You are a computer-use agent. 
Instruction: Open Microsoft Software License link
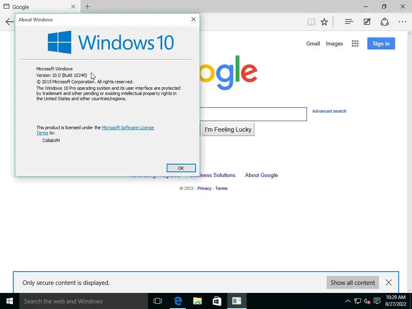(x=128, y=128)
